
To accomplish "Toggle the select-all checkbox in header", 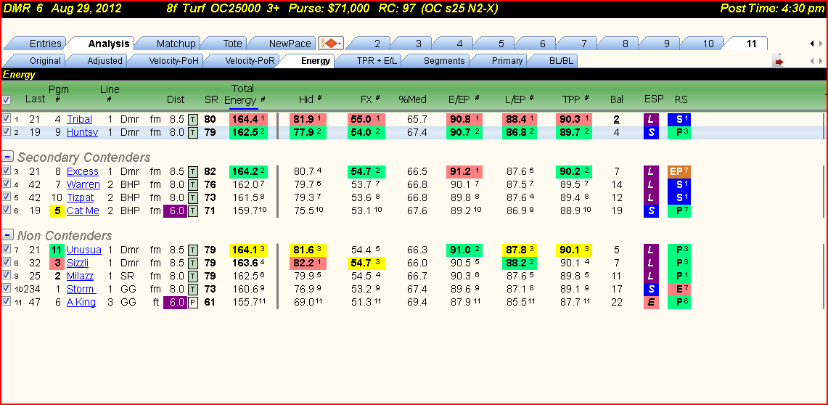I will tap(6, 99).
